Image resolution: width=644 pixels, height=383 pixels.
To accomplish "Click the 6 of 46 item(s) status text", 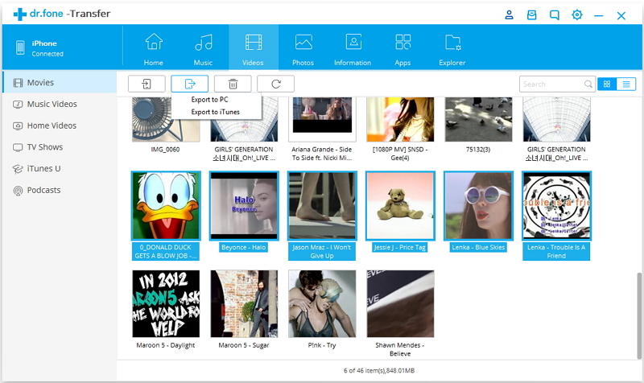I will click(x=379, y=371).
